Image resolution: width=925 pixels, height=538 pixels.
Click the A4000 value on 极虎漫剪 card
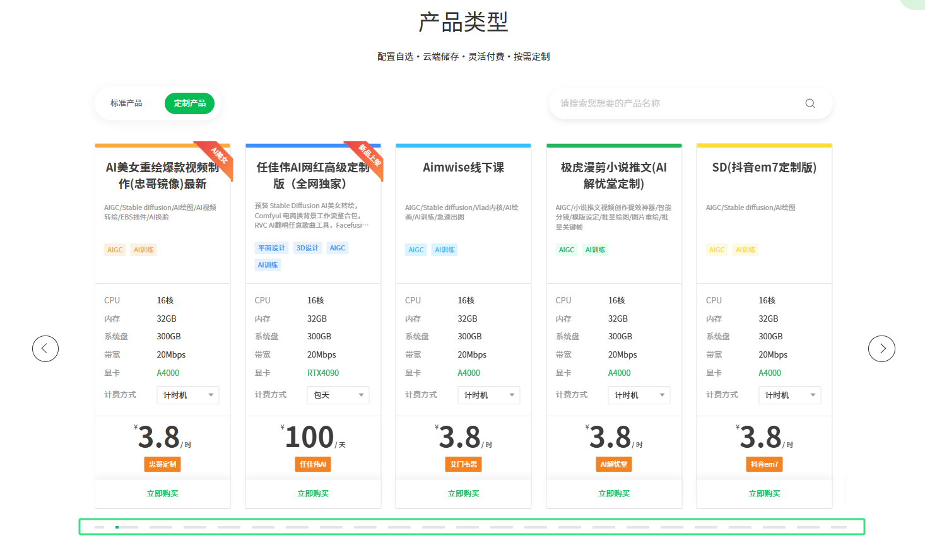620,373
